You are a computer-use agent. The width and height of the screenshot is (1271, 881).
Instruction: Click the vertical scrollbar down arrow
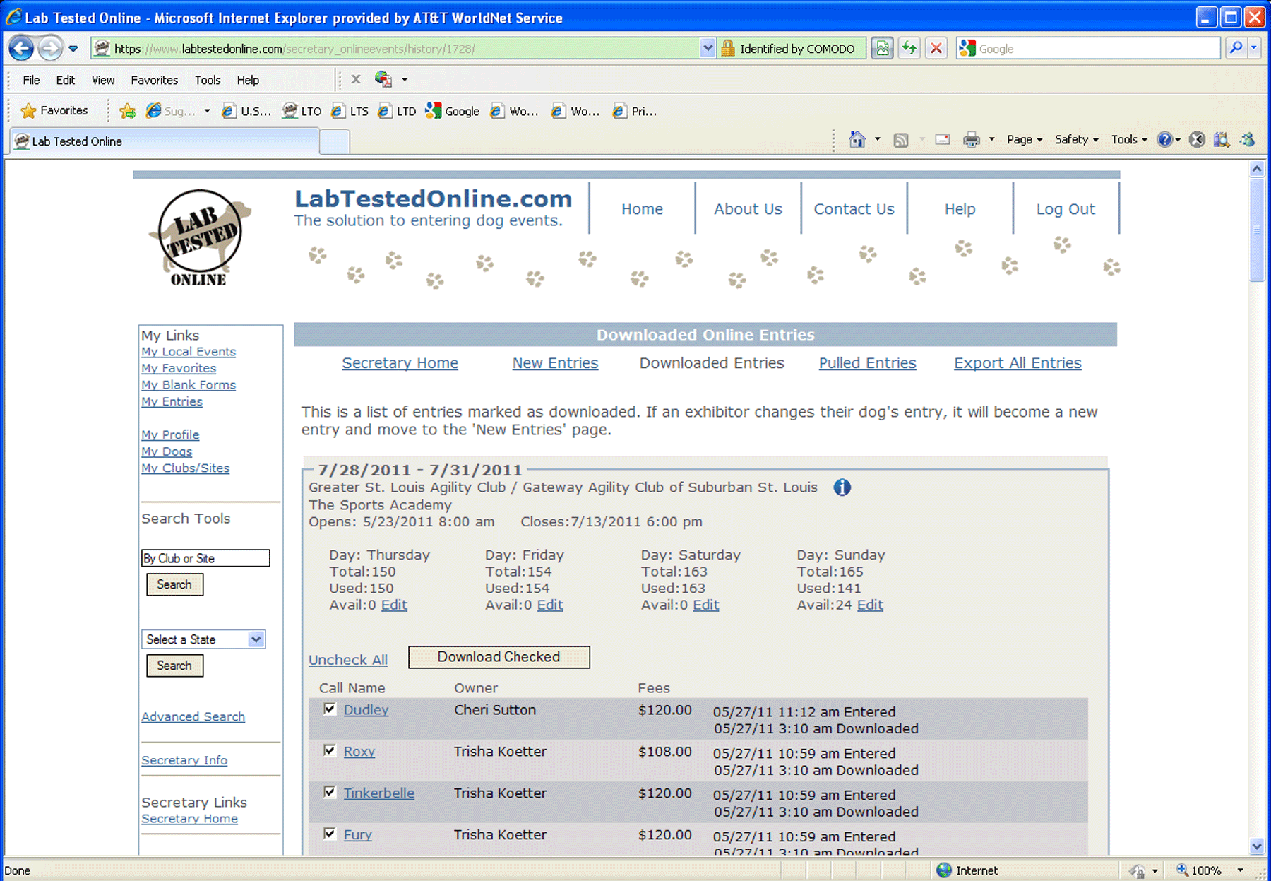[1257, 846]
